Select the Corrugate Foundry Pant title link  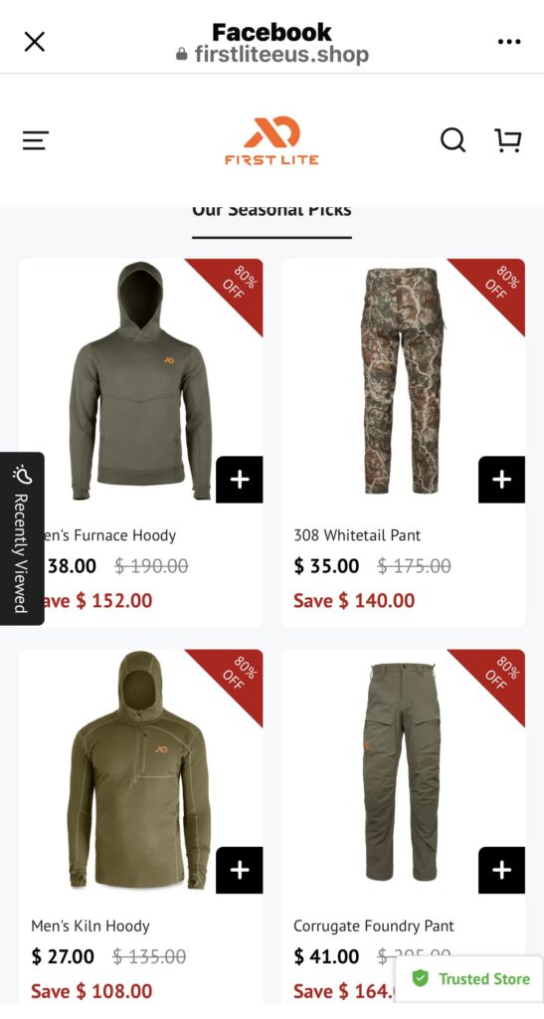[374, 926]
